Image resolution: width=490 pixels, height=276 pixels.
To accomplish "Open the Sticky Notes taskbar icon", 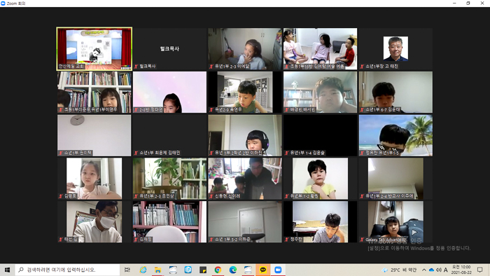I will 203,270.
